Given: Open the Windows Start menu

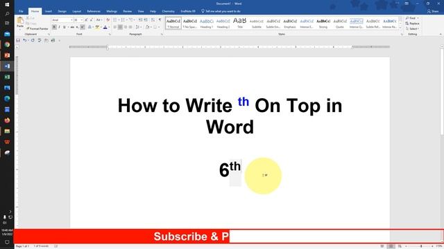Looking at the screenshot, I should [7, 4].
